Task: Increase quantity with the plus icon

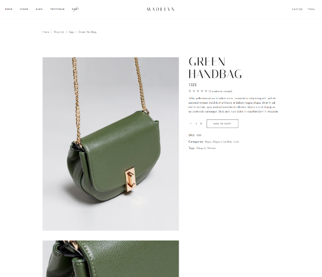Action: pyautogui.click(x=201, y=123)
